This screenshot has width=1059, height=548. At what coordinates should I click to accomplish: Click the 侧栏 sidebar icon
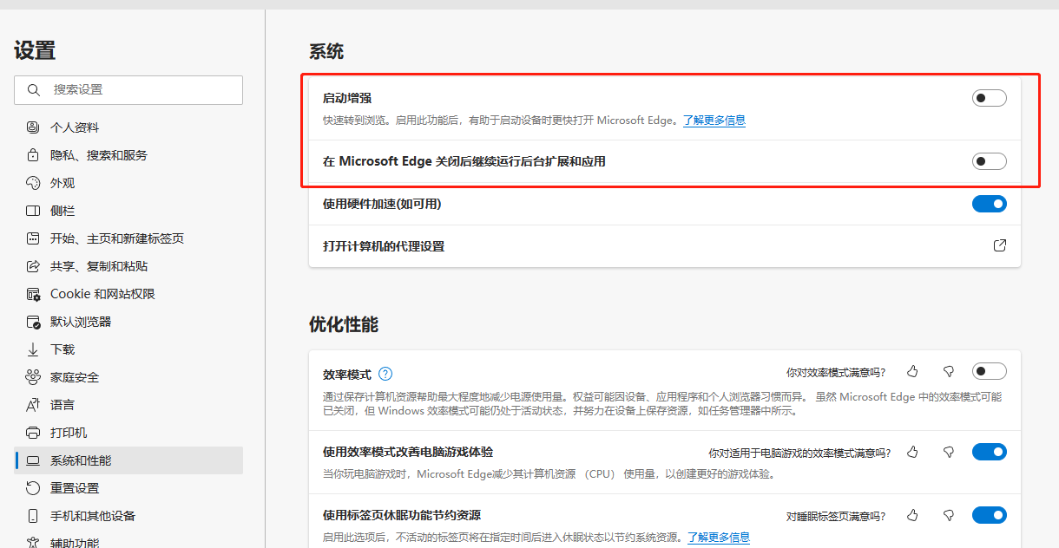[33, 211]
